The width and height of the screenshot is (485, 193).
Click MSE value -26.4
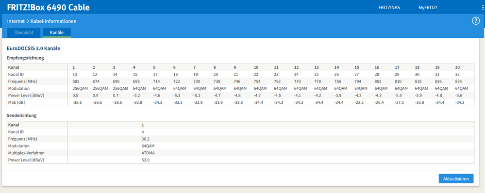point(379,102)
